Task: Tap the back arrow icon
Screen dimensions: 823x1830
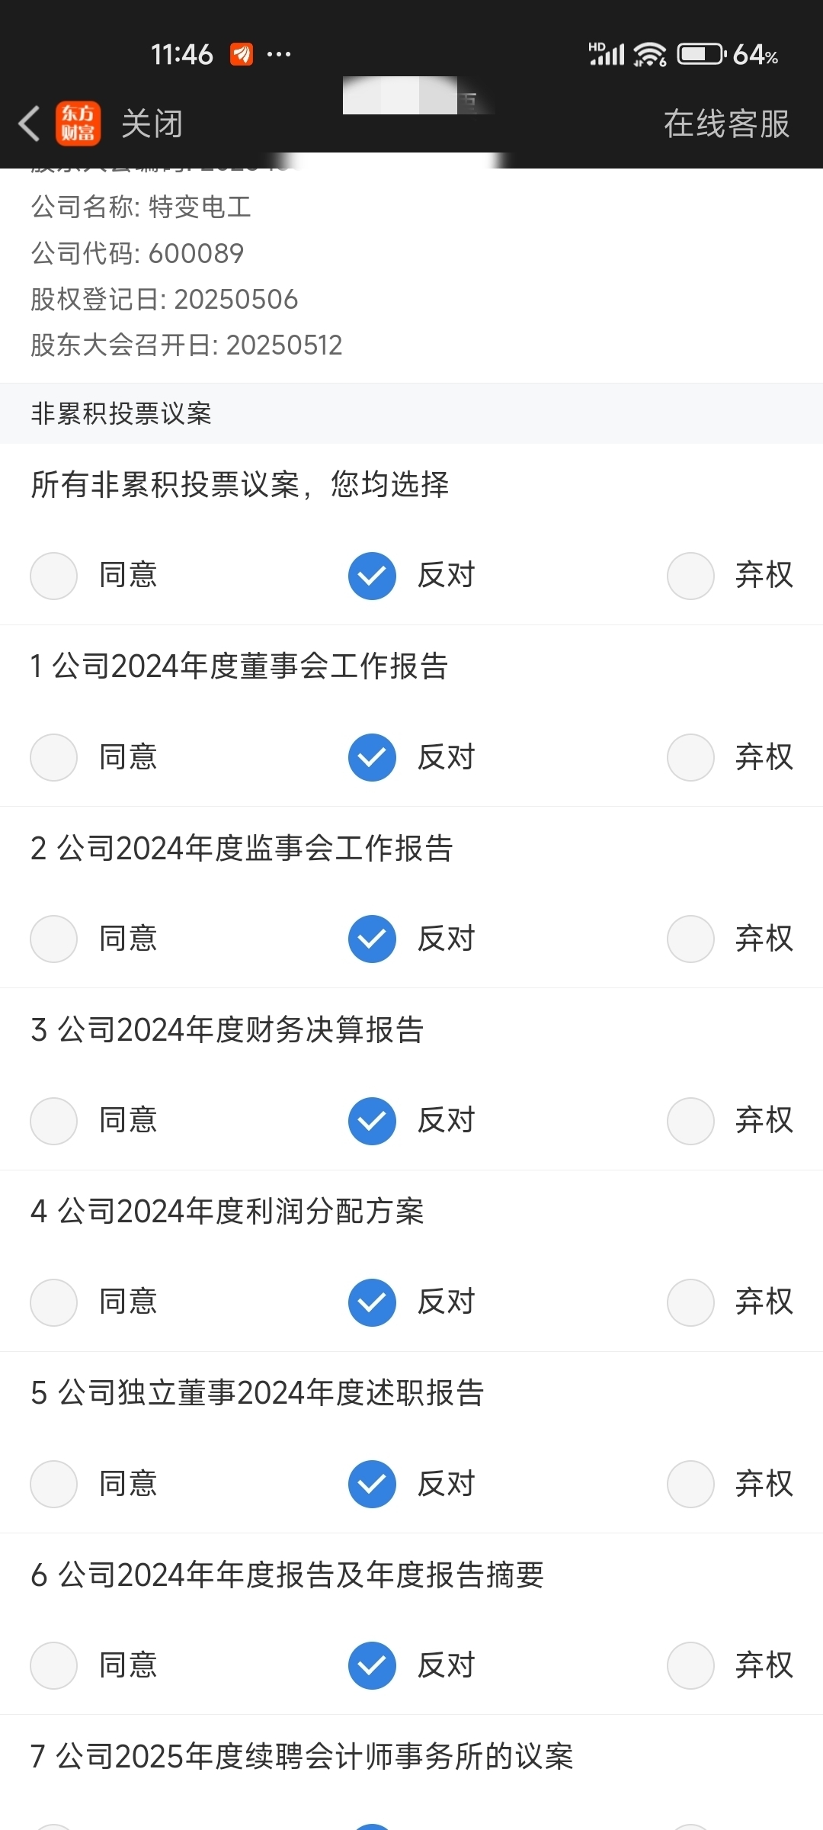Action: coord(29,124)
